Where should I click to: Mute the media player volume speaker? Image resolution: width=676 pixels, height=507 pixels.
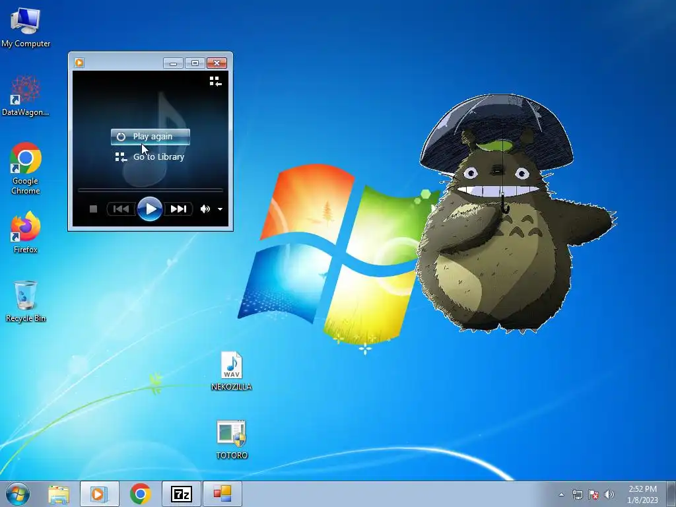click(x=205, y=209)
